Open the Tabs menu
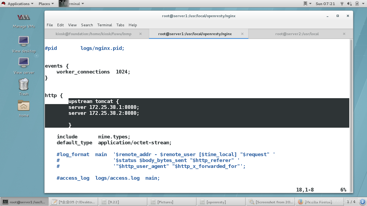The width and height of the screenshot is (367, 206). point(120,25)
